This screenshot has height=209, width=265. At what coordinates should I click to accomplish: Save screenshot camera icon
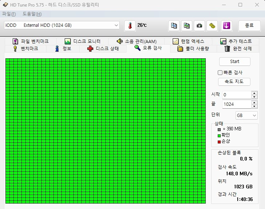tap(200, 26)
